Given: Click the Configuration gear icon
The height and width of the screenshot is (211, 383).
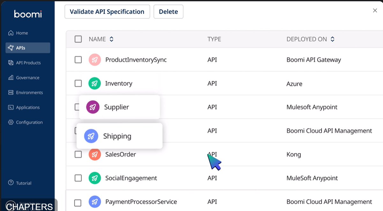Looking at the screenshot, I should click(11, 122).
